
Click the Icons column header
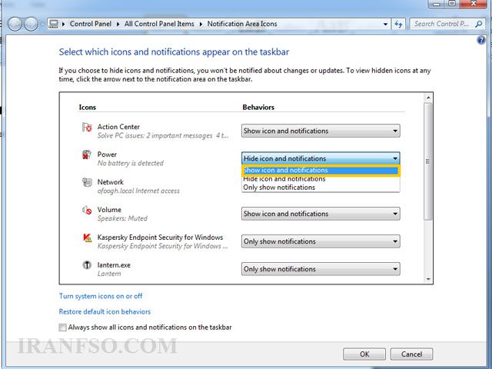(x=87, y=108)
